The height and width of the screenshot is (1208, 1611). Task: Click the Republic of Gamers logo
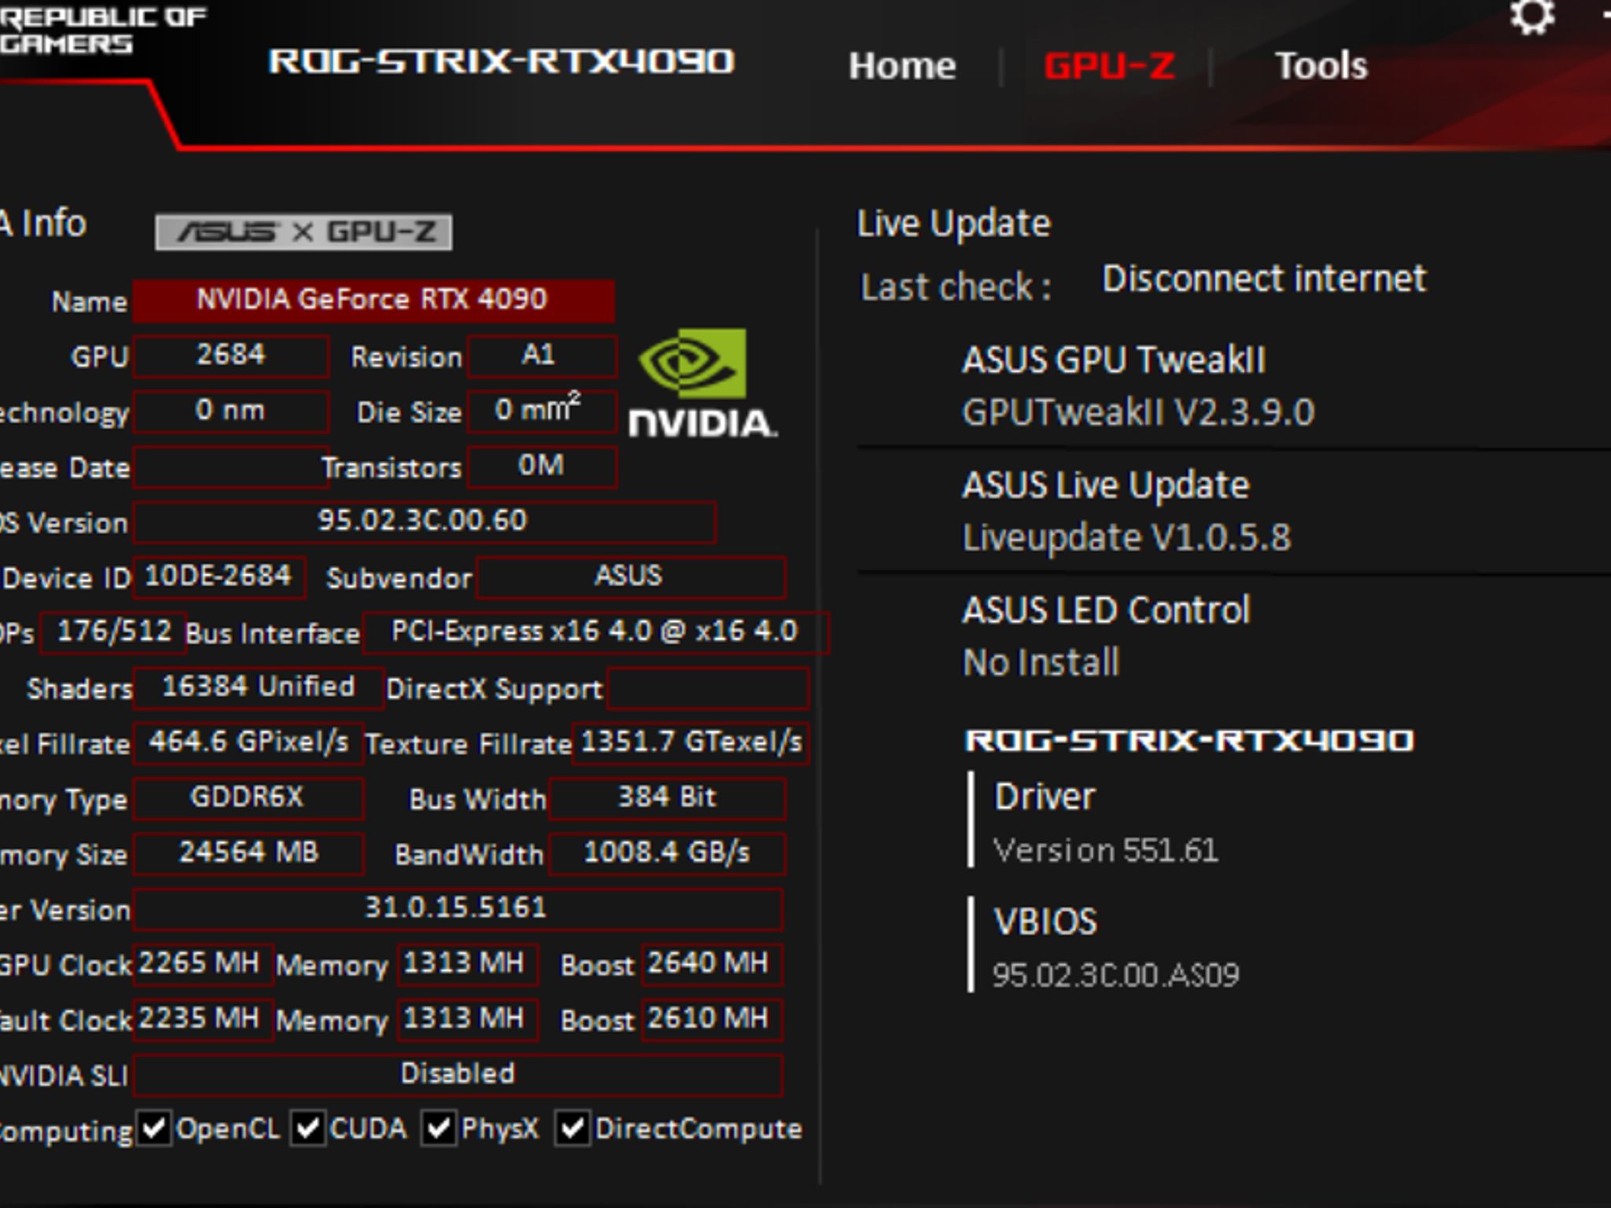(102, 29)
